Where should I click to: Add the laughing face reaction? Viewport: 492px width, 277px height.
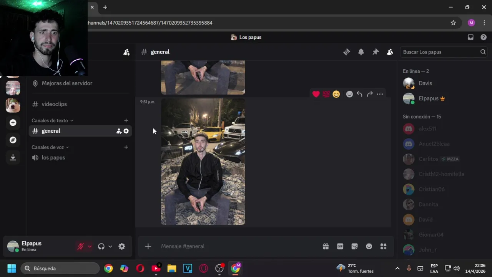tap(336, 94)
